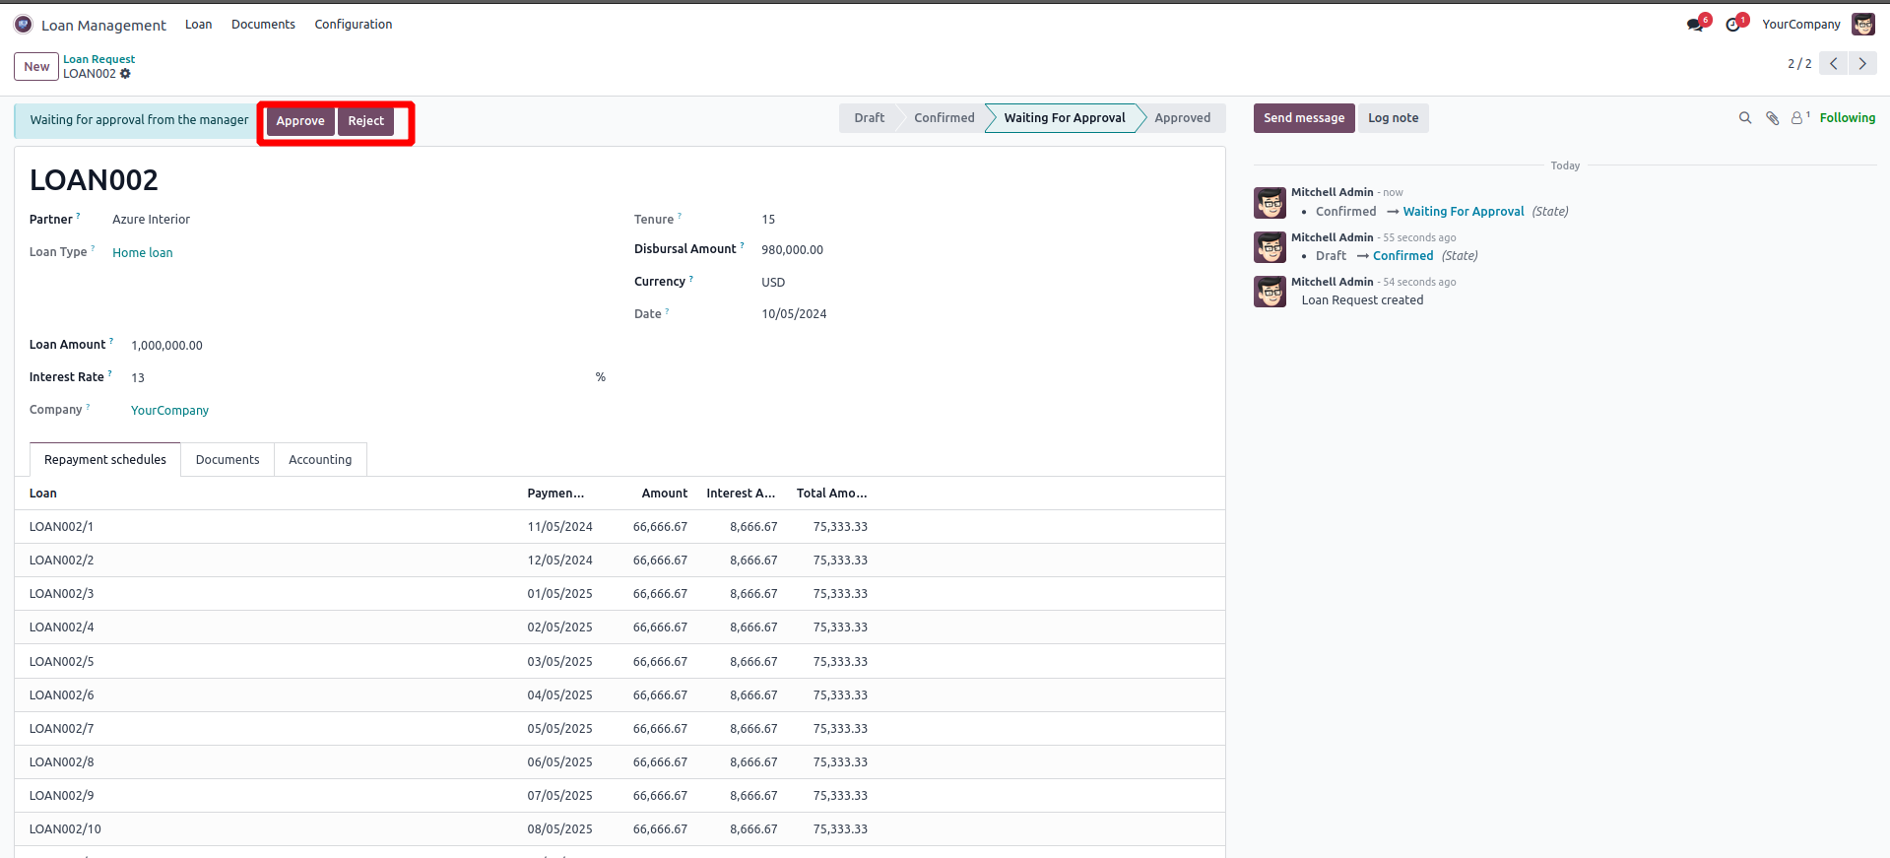
Task: Sort by the Loan column header
Action: (x=43, y=494)
